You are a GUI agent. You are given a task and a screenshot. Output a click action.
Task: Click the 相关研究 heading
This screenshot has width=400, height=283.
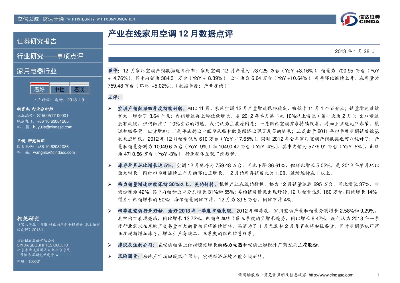click(28, 219)
